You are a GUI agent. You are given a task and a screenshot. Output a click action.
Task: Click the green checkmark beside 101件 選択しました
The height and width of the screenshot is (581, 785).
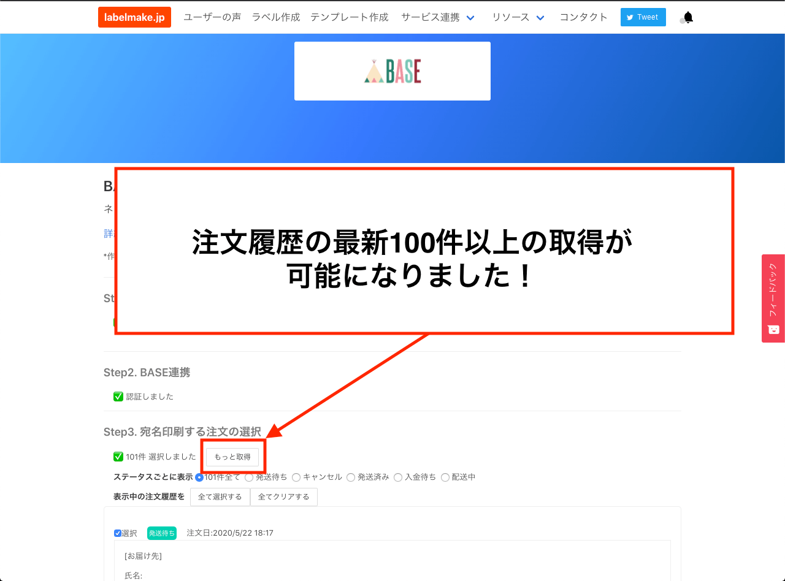[118, 456]
